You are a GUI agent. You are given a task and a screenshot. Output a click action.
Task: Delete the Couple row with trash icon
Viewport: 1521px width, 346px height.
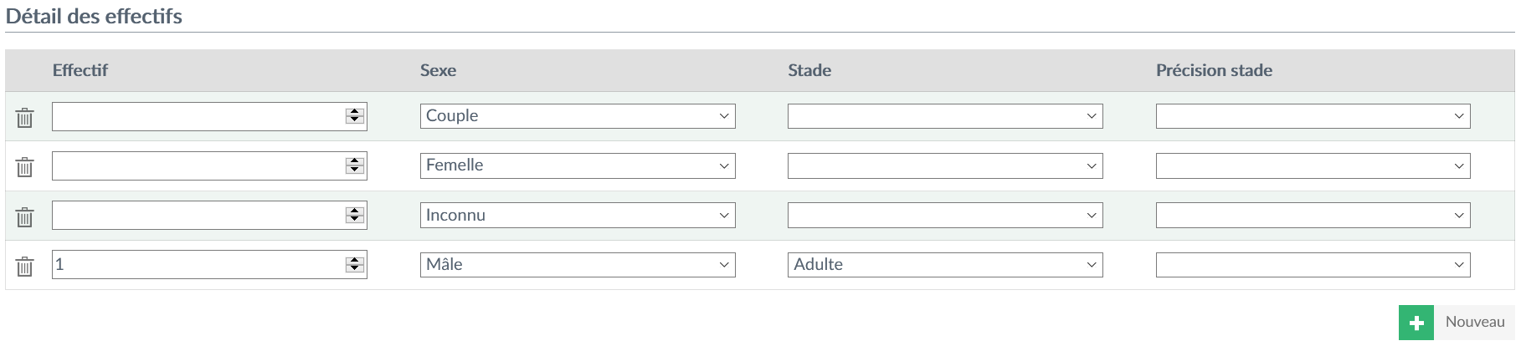pos(25,118)
